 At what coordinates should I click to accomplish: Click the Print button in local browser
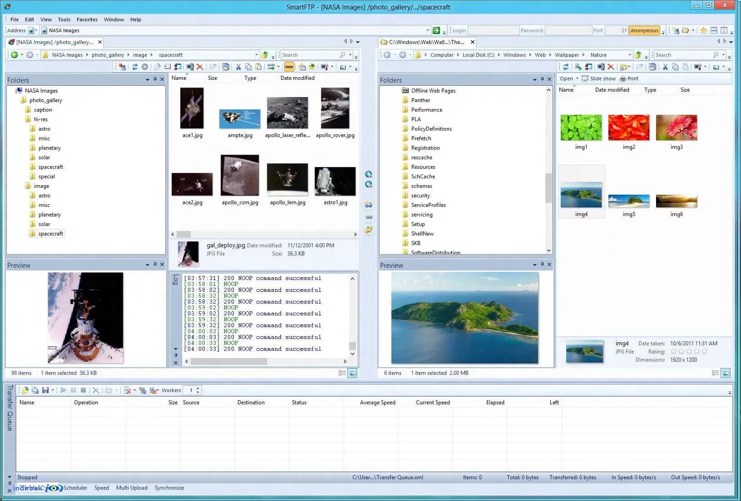click(629, 79)
